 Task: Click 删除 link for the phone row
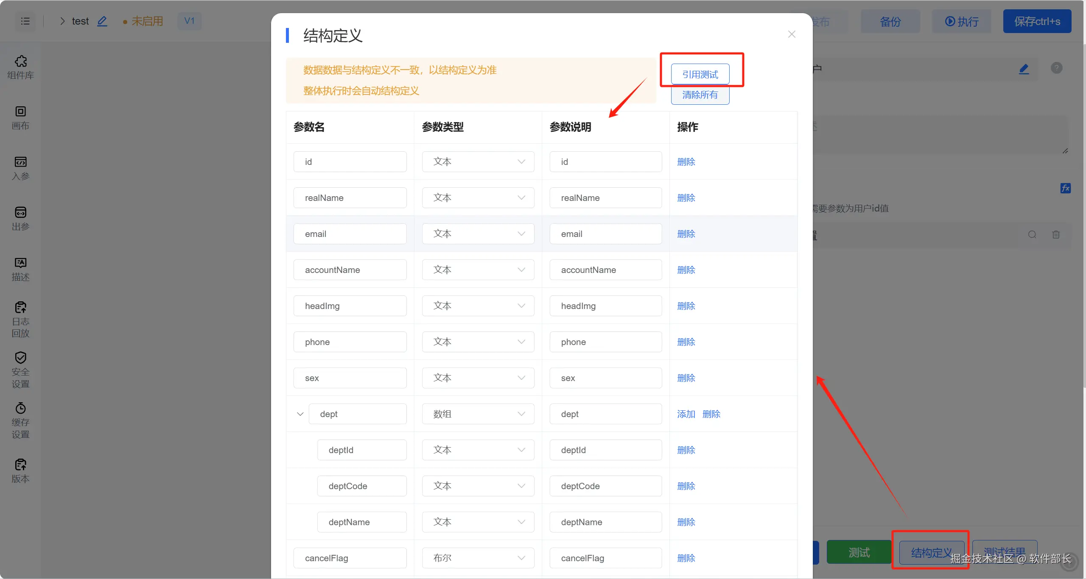(686, 342)
